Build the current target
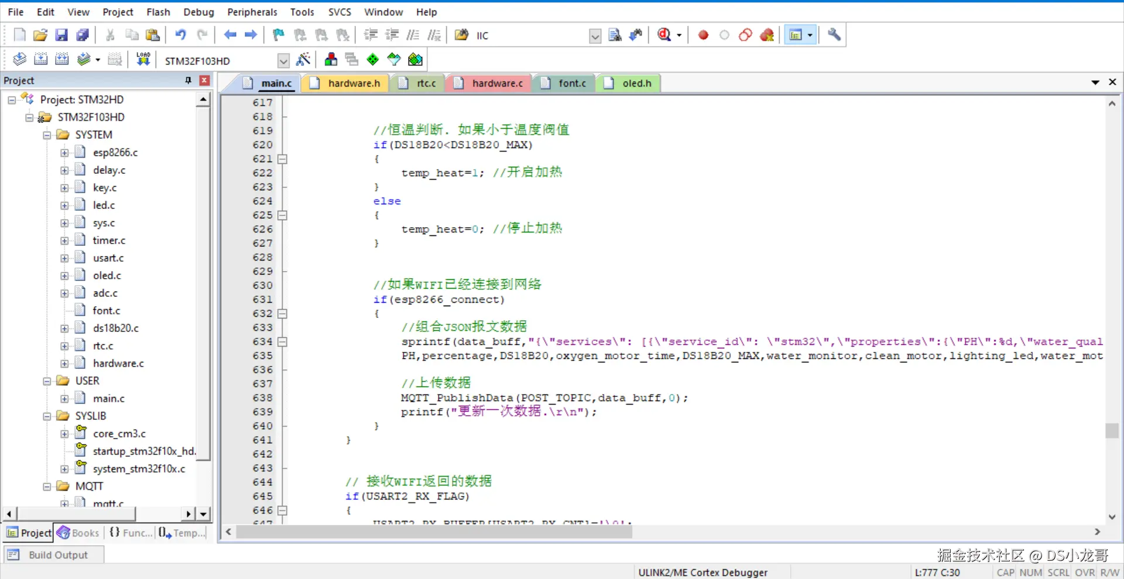This screenshot has width=1124, height=579. [x=40, y=59]
